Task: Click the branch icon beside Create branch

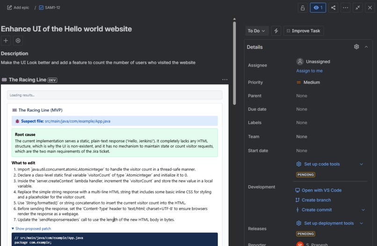Action: (x=297, y=200)
